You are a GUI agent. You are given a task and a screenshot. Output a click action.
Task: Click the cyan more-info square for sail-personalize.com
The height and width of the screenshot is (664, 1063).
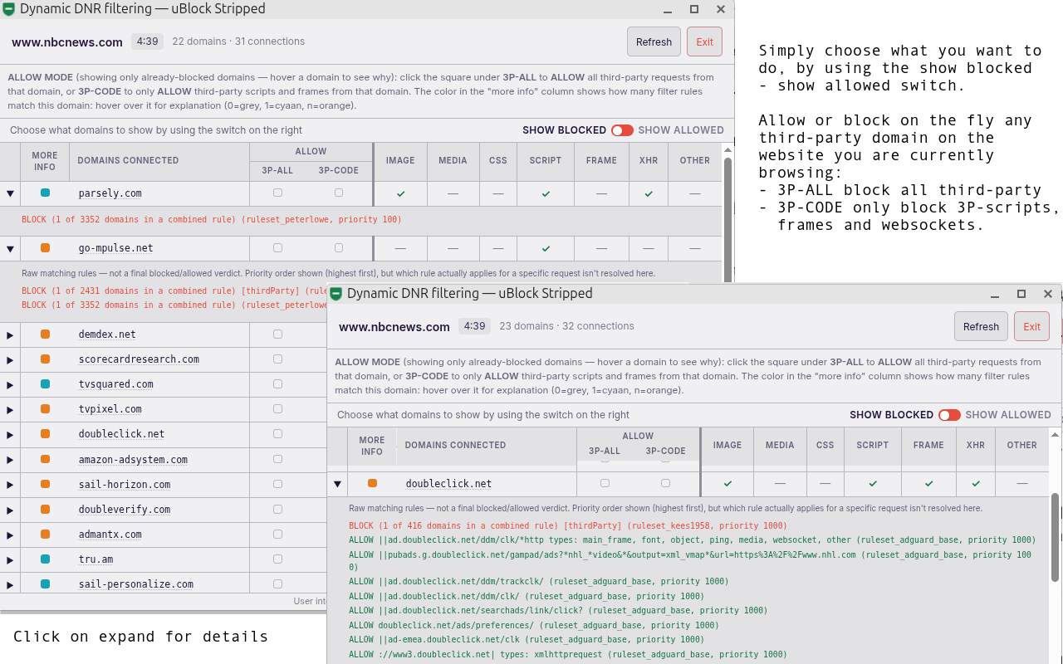coord(45,583)
